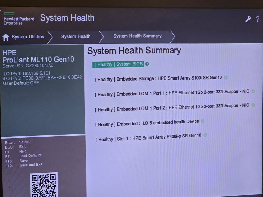263x197 pixels.
Task: Open the wrench settings icon
Action: 248,19
